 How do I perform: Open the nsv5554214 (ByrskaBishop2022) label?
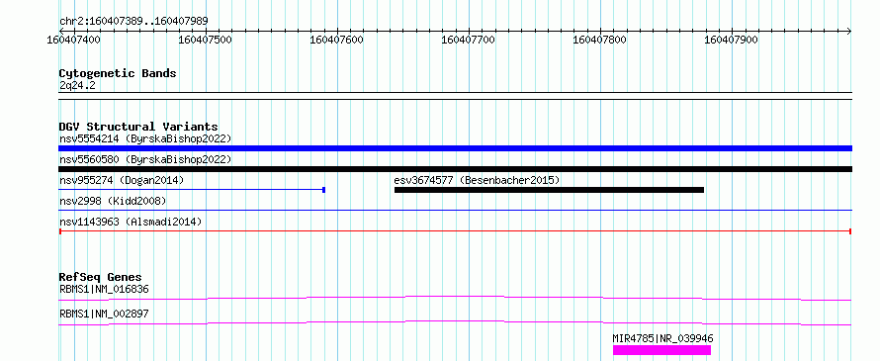tap(145, 138)
